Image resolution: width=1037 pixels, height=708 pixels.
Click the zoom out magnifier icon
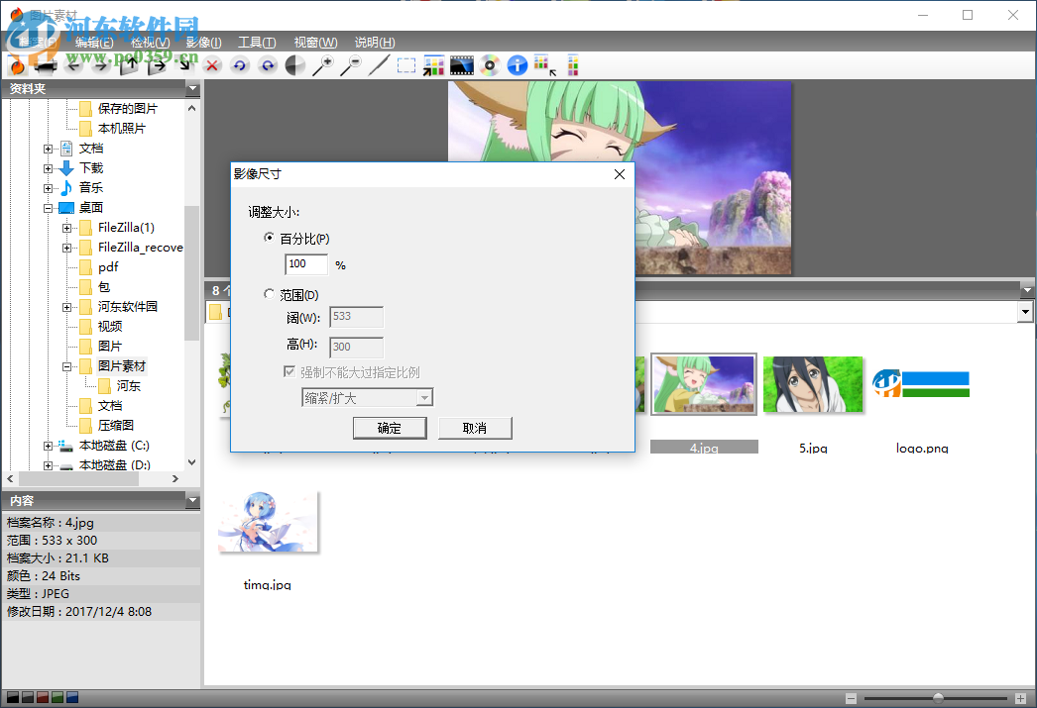351,65
